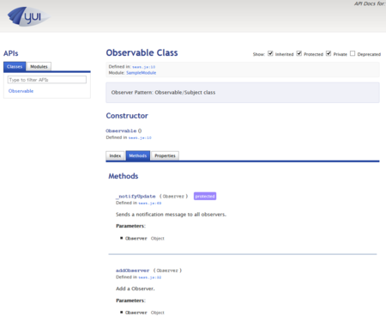The image size is (386, 316).
Task: Click the 'Observable Class' heading
Action: coord(142,52)
